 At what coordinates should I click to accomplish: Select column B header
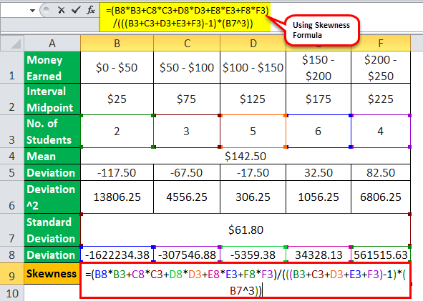(x=117, y=44)
